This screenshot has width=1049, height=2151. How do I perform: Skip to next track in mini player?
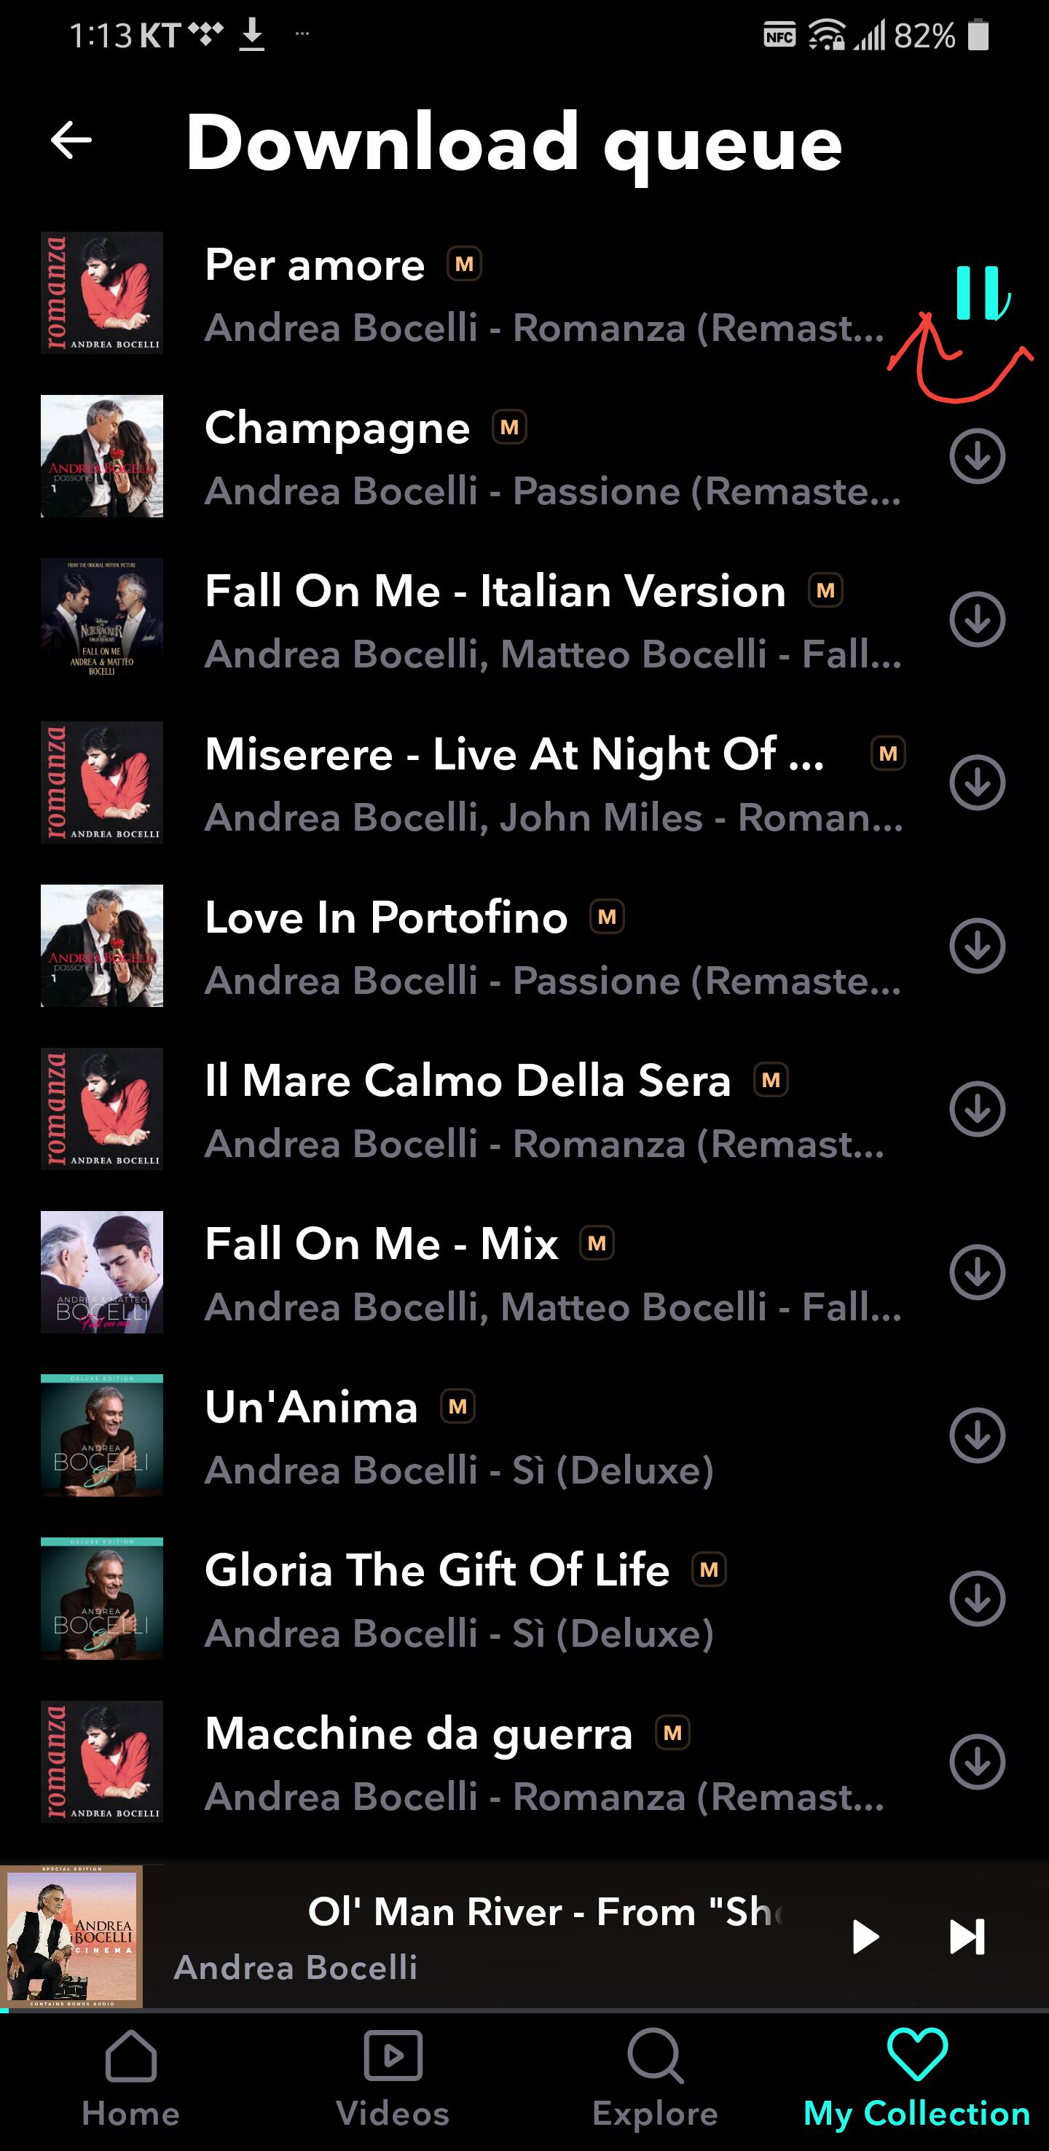coord(967,1938)
